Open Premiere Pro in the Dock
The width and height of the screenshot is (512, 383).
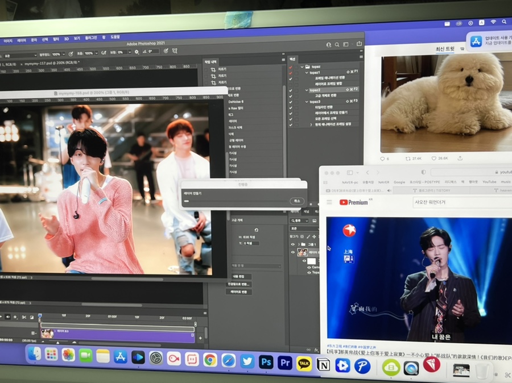tap(285, 363)
